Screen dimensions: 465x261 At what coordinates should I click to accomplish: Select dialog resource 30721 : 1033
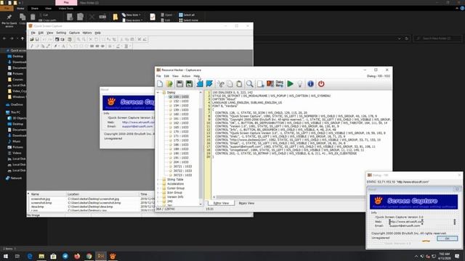tap(182, 167)
